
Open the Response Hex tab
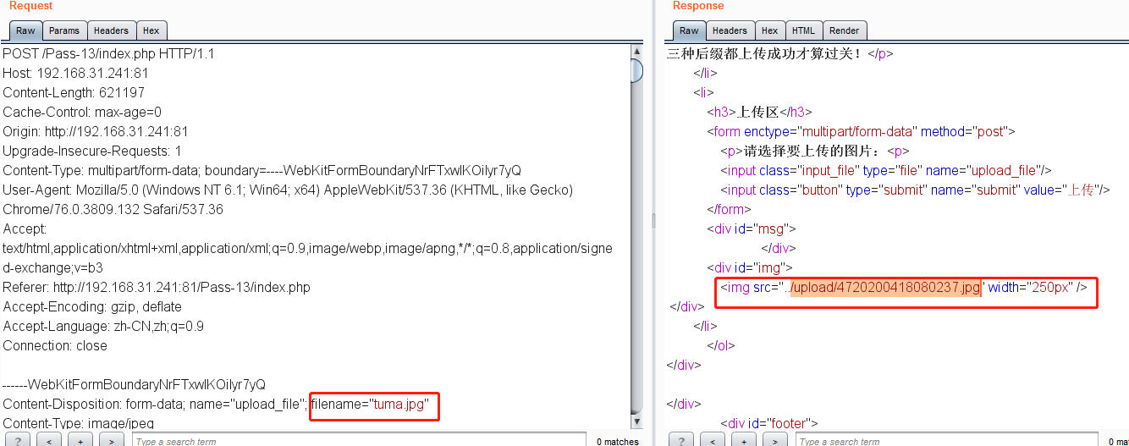(x=769, y=30)
